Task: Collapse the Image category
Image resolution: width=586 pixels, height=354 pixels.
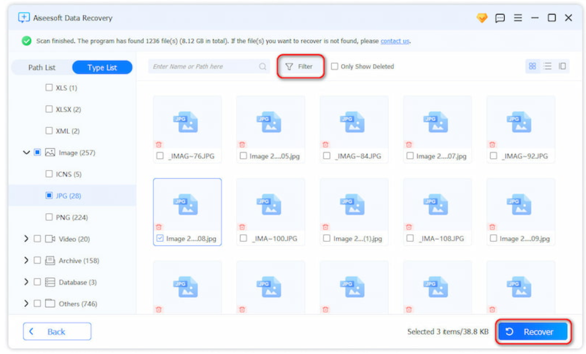Action: tap(27, 152)
